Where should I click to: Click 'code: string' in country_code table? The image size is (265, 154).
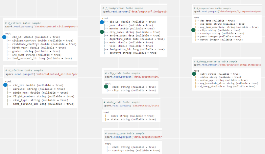[x=131, y=147]
